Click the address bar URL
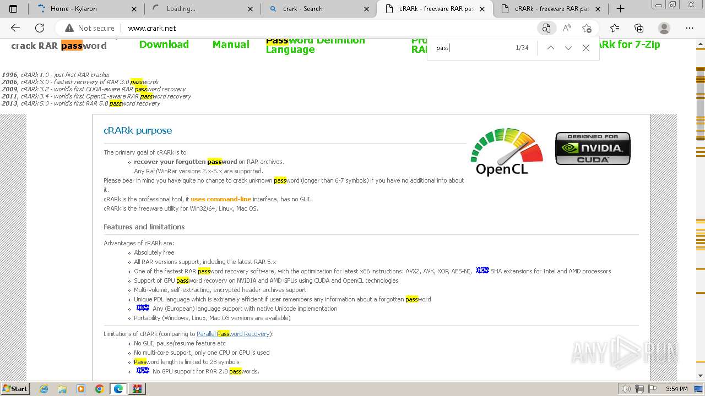705x396 pixels. click(x=152, y=28)
